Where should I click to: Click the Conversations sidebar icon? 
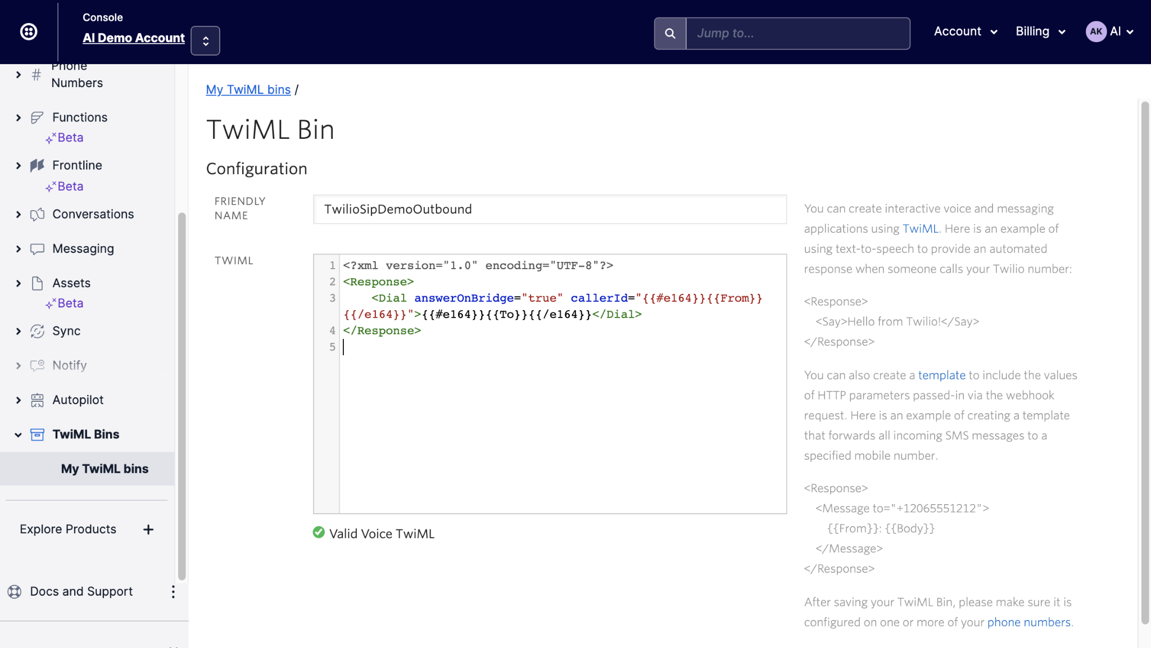37,214
